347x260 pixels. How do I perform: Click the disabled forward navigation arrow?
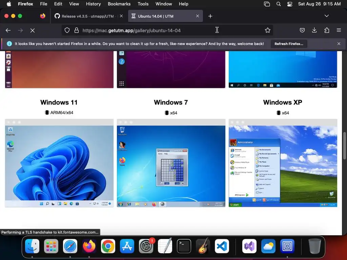click(20, 30)
